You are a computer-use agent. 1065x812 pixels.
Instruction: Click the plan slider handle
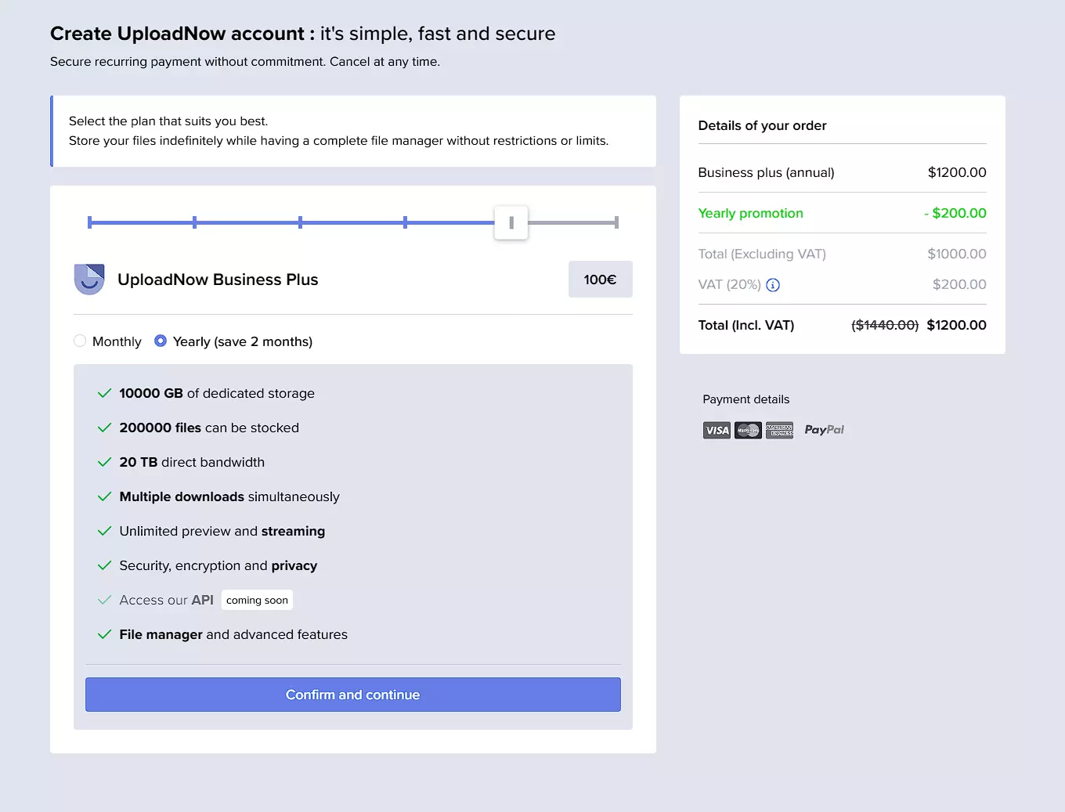(511, 223)
